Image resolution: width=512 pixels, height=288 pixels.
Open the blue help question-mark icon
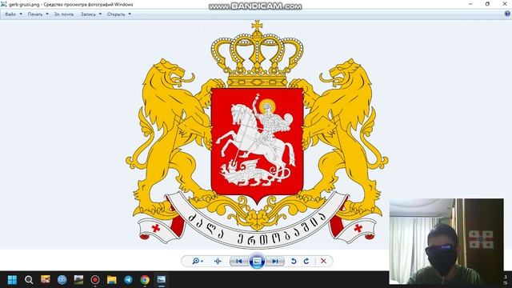click(x=507, y=14)
